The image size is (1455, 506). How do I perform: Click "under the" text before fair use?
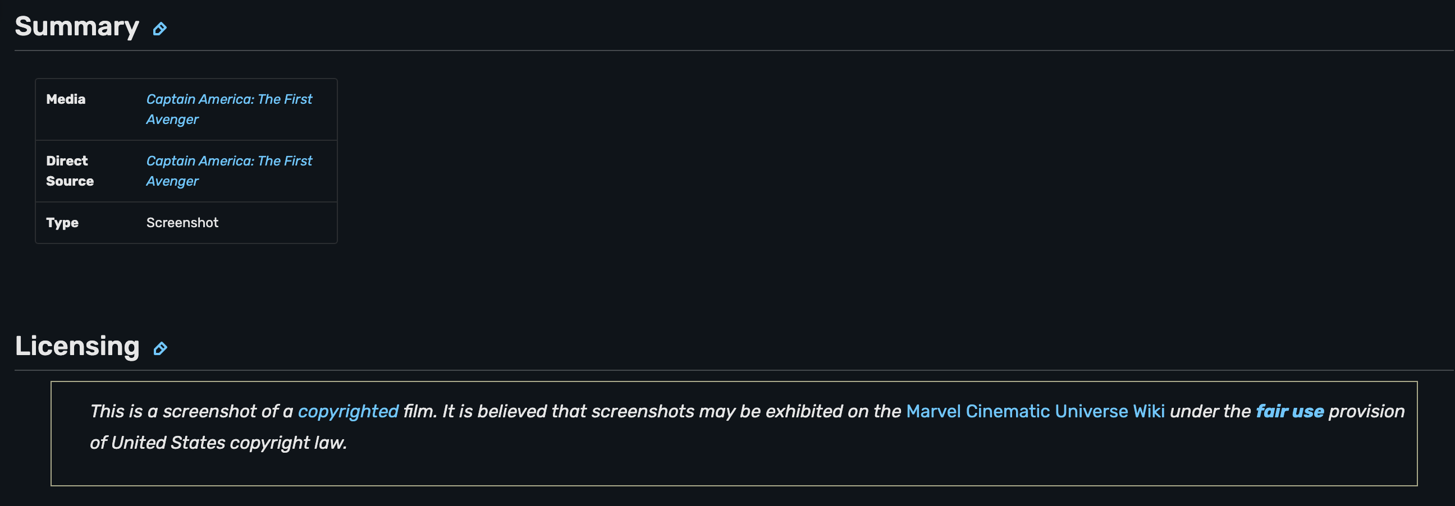[x=1210, y=411]
